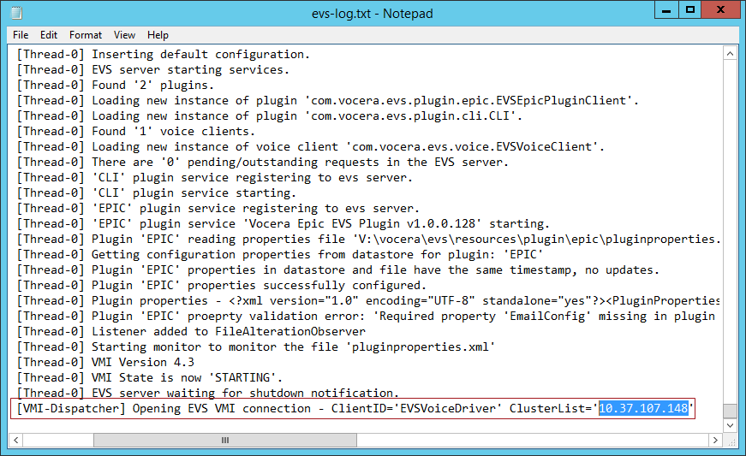Click the horizontal scrollbar right arrow
This screenshot has width=746, height=456.
pyautogui.click(x=713, y=441)
